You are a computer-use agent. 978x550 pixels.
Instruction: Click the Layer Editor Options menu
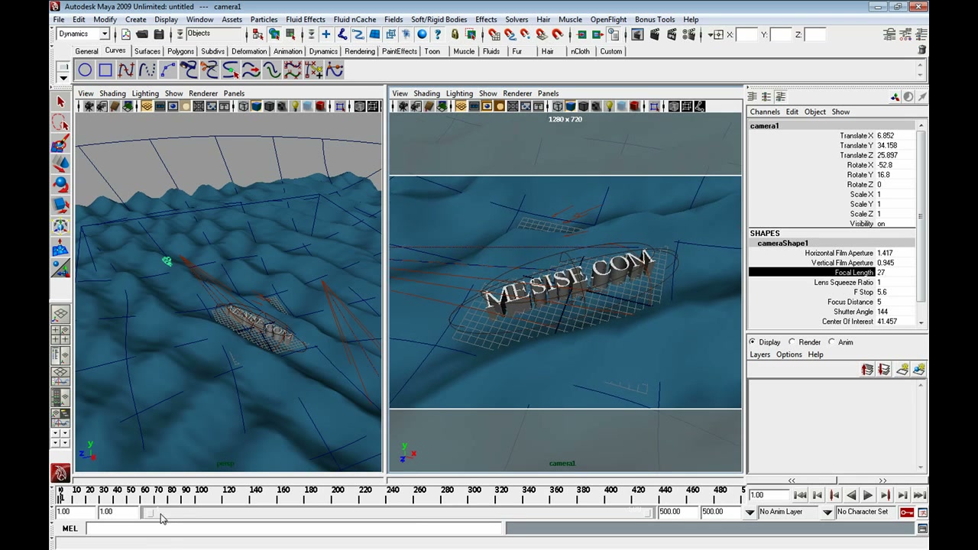tap(789, 354)
